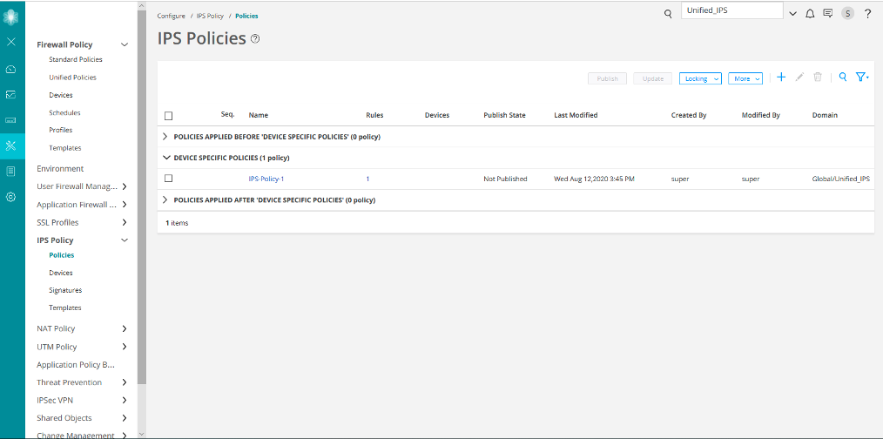Expand policies applied before device specific group
The width and height of the screenshot is (883, 446).
click(166, 137)
